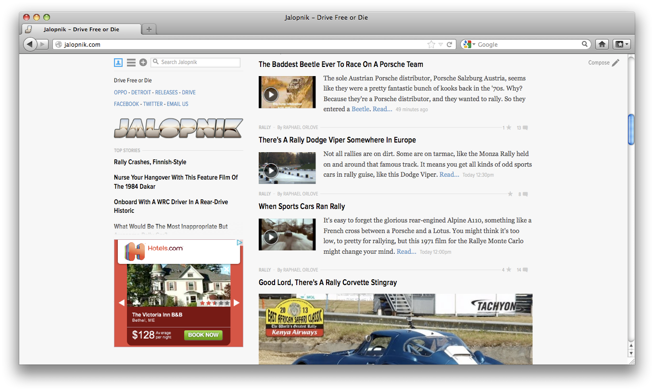Click the Compose pencil icon
This screenshot has width=654, height=391.
(616, 63)
